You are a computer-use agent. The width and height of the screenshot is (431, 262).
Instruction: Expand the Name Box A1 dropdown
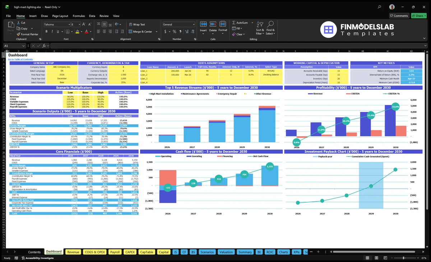point(24,46)
